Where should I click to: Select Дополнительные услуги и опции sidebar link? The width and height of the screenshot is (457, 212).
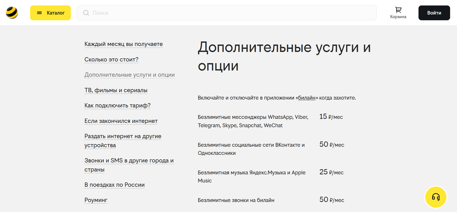(129, 75)
